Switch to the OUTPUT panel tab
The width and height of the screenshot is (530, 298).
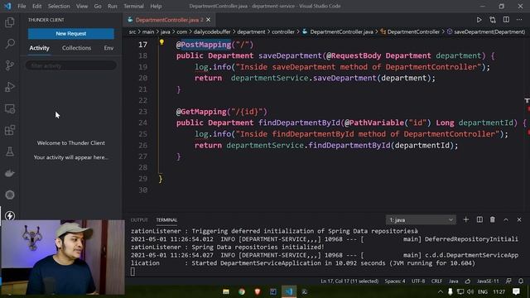click(x=139, y=220)
